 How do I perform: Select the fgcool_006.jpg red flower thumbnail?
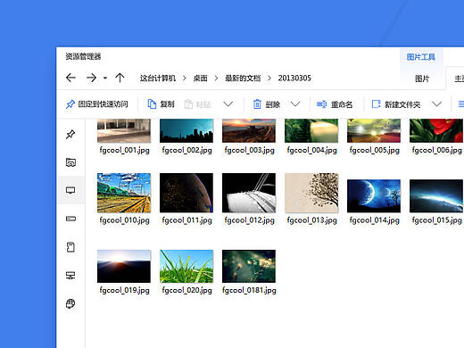tap(436, 130)
